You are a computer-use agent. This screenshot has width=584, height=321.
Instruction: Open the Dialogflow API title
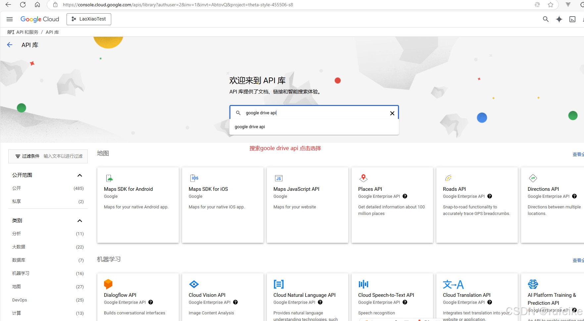120,295
